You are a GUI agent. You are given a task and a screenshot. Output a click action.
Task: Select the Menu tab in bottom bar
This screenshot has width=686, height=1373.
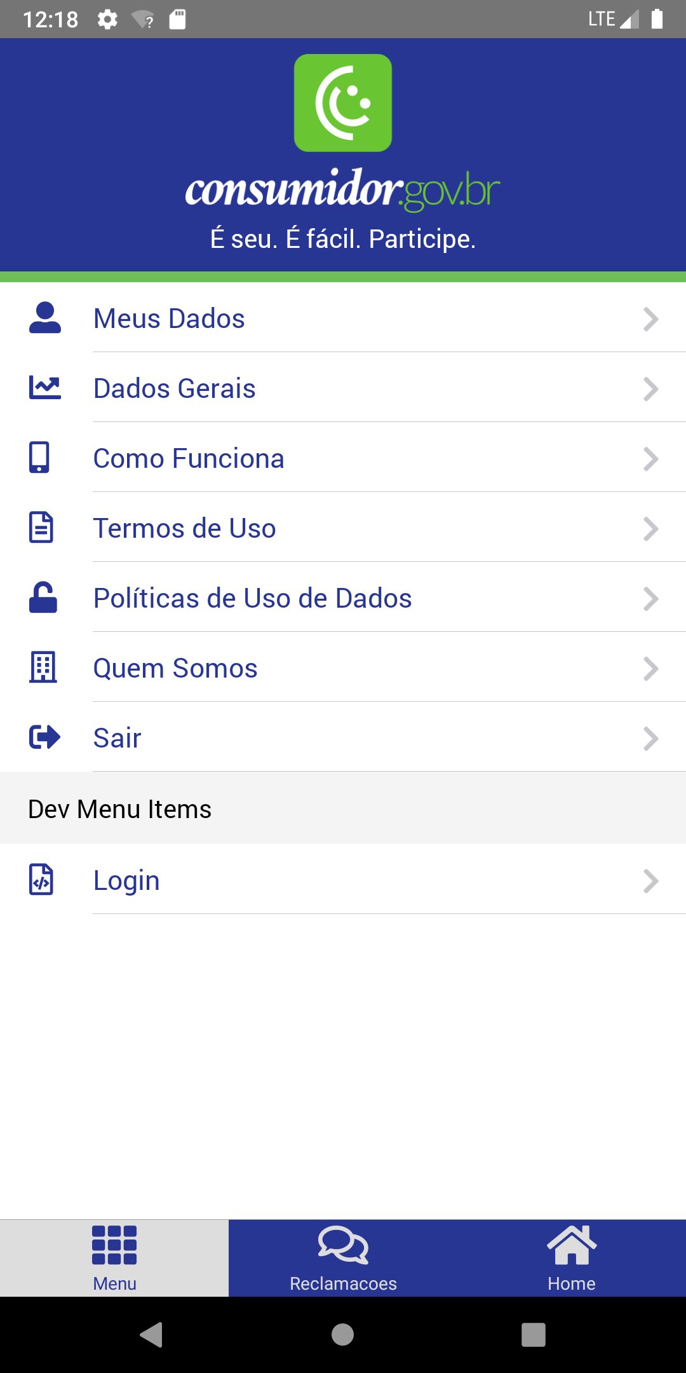[x=114, y=1259]
